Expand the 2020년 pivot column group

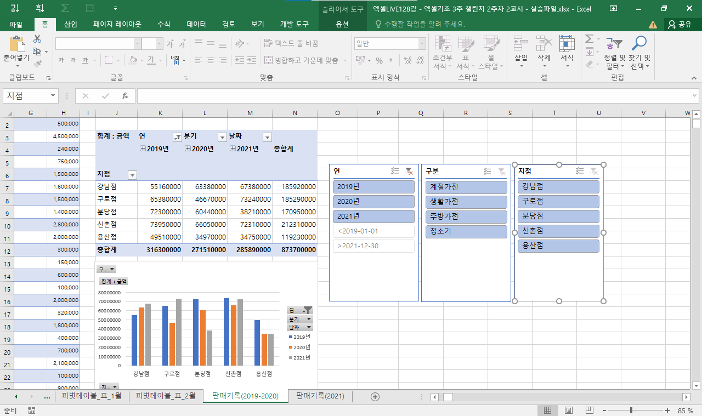pyautogui.click(x=188, y=149)
